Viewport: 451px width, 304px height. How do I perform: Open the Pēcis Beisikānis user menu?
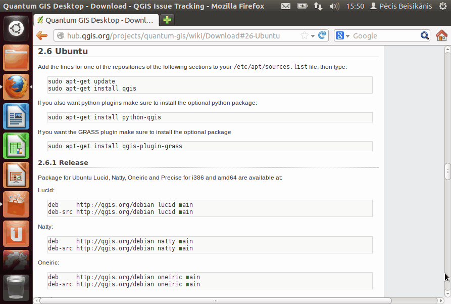point(401,6)
